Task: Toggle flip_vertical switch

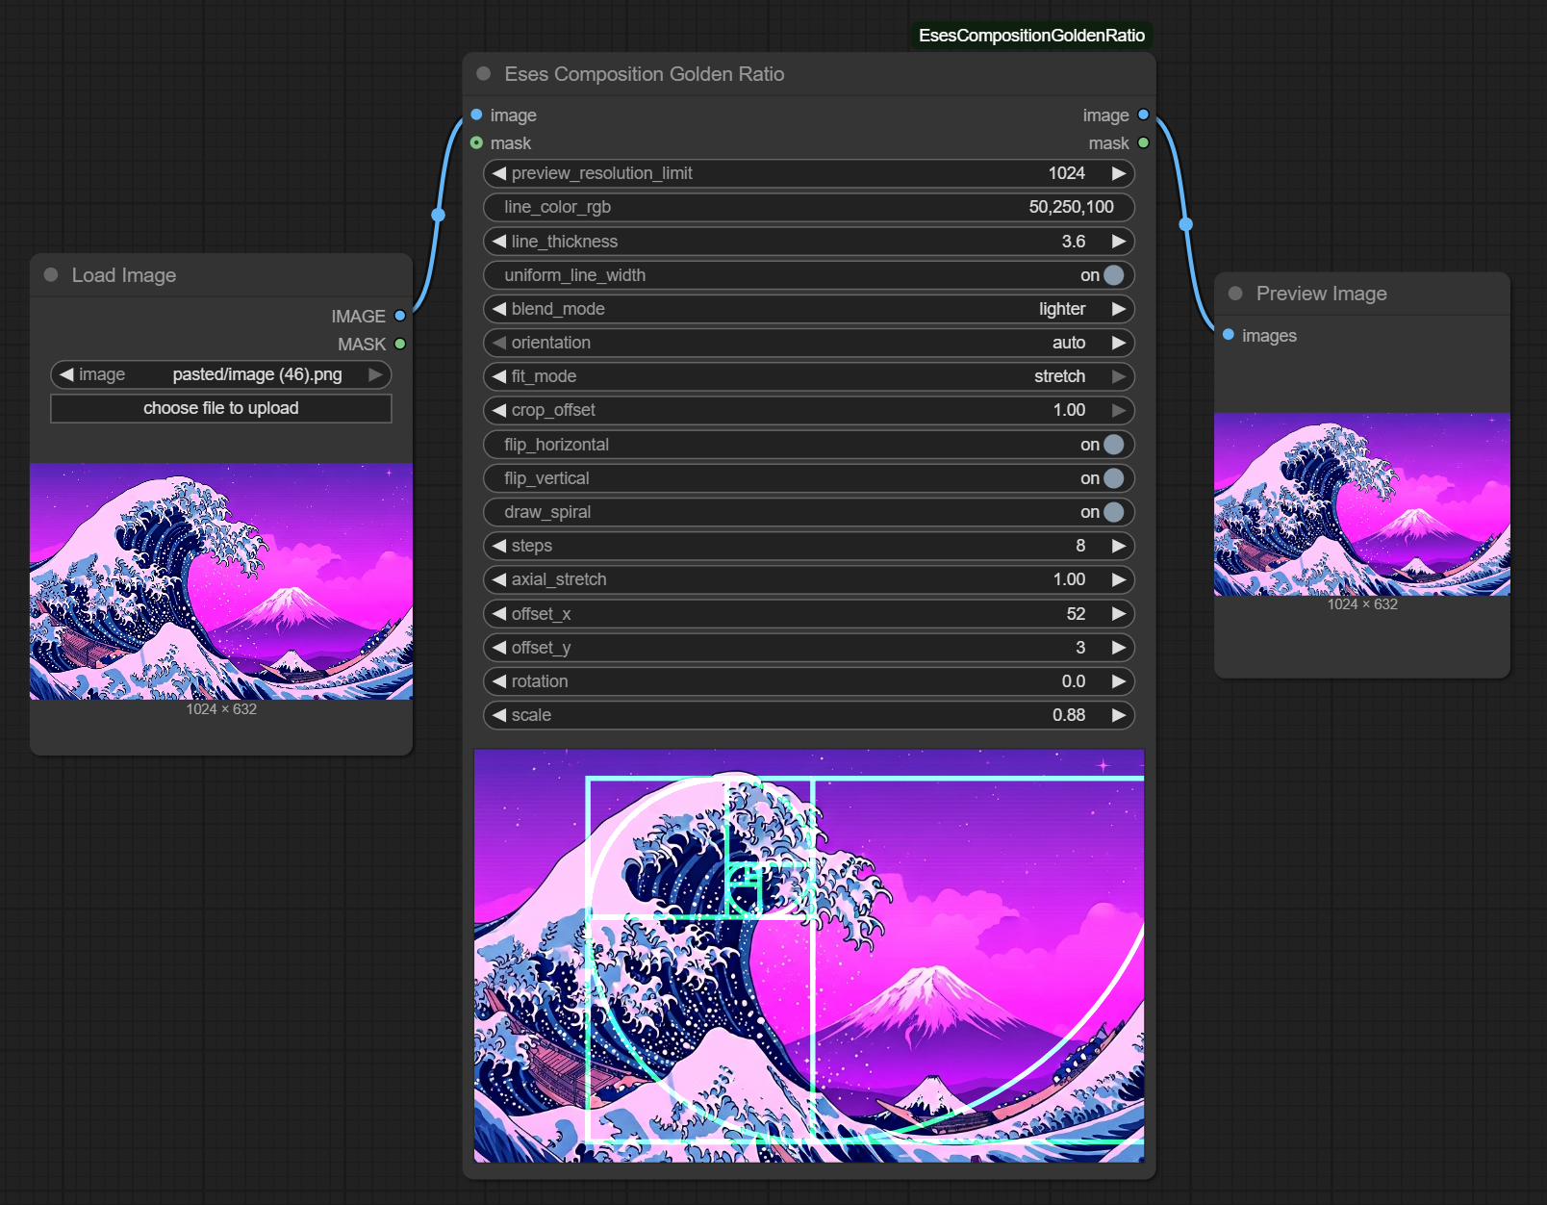Action: [x=1113, y=478]
